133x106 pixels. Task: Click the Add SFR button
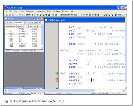9,23
